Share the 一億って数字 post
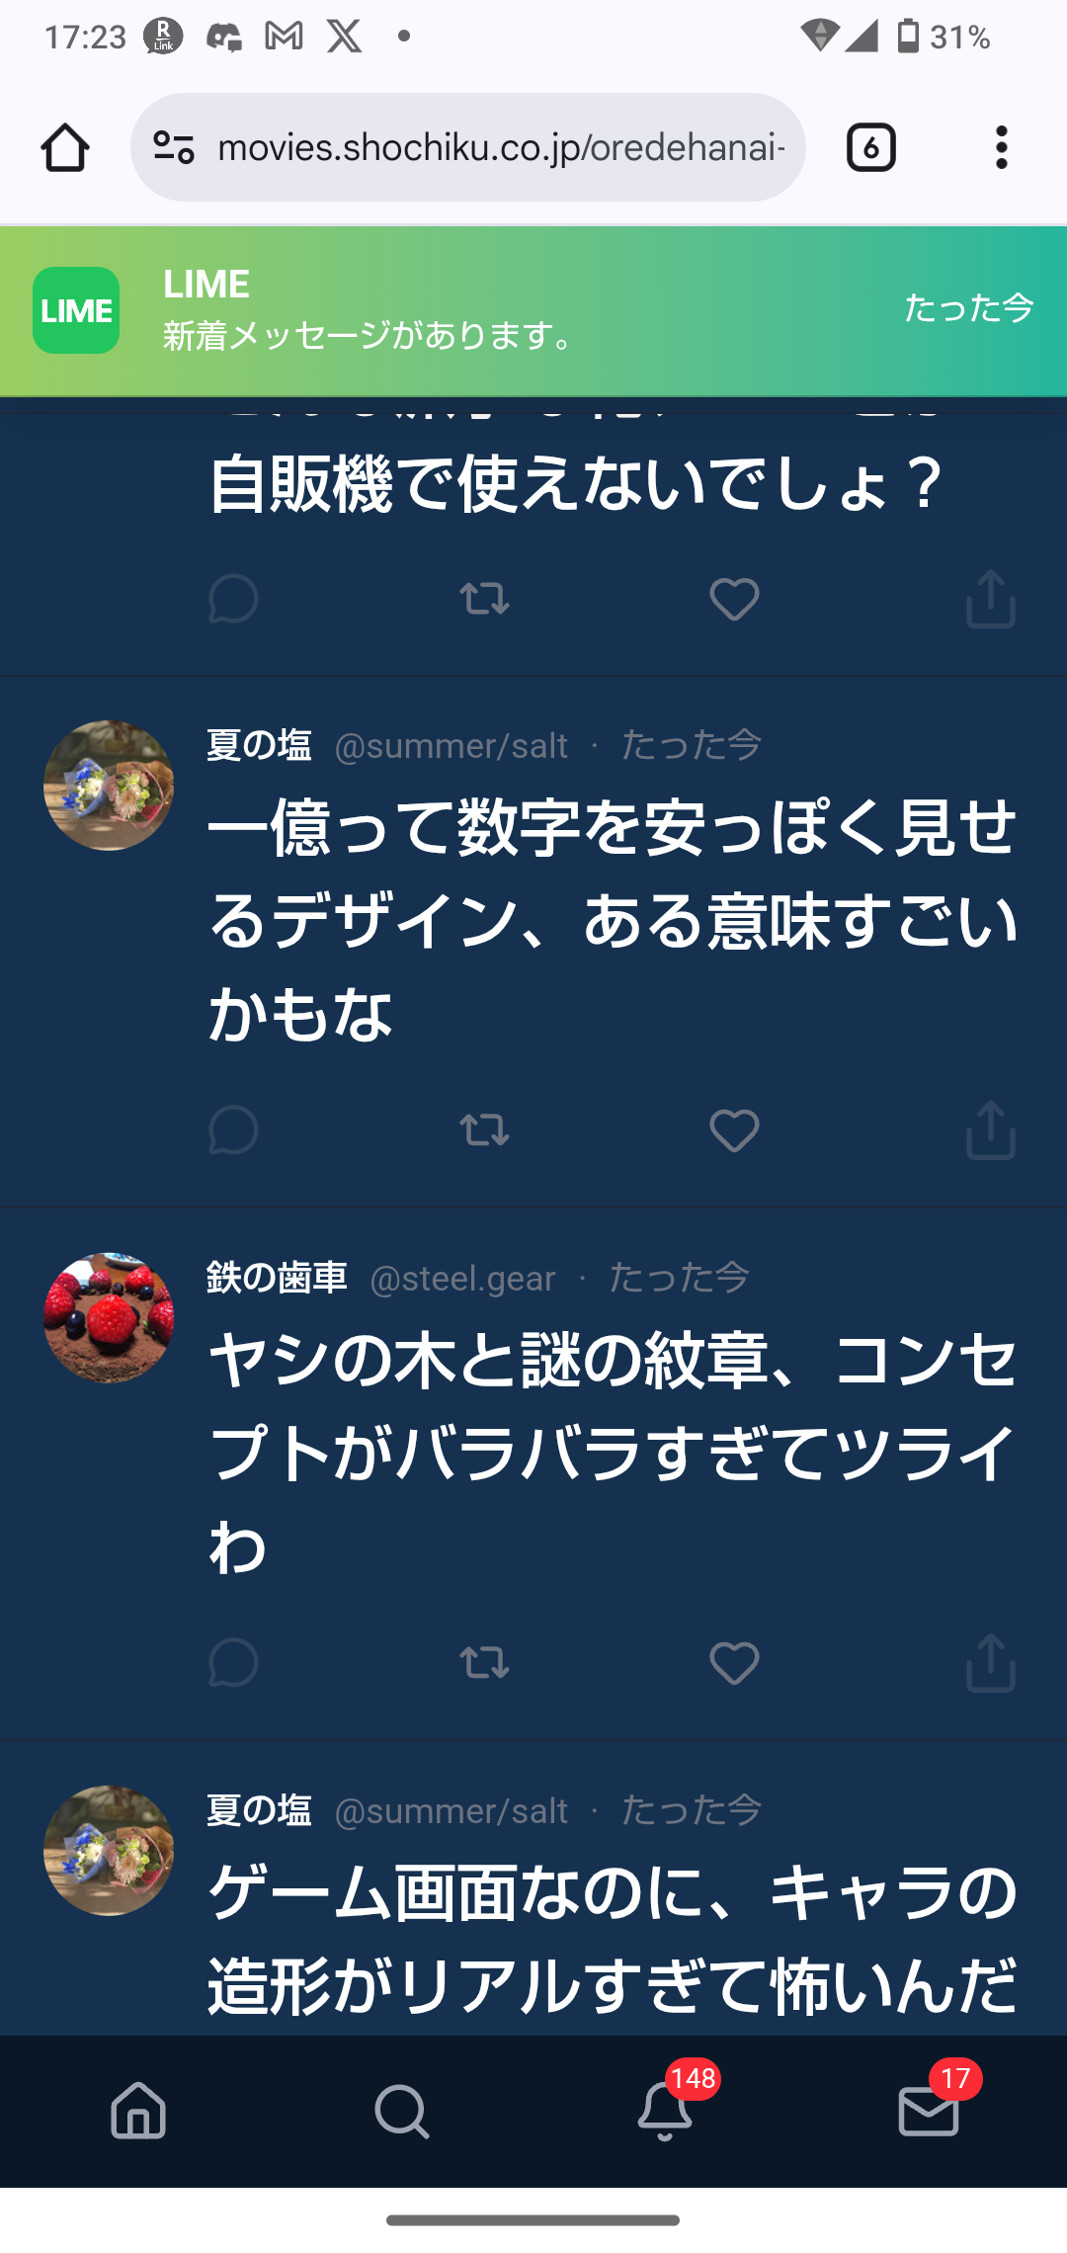Screen dimensions: 1067x2253 click(x=991, y=1129)
